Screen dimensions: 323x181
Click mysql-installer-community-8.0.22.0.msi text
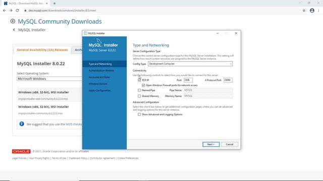40,113
